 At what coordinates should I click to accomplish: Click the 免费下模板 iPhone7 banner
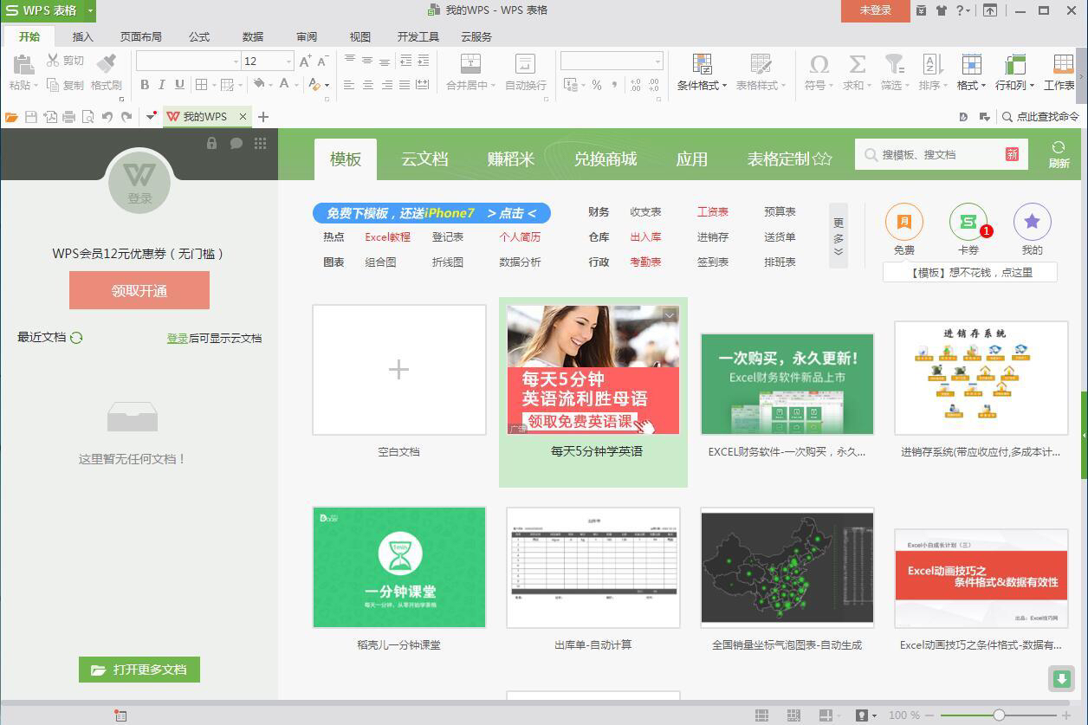431,213
